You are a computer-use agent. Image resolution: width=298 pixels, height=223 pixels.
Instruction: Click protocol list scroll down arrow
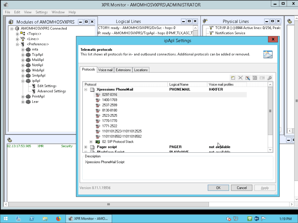click(270, 150)
